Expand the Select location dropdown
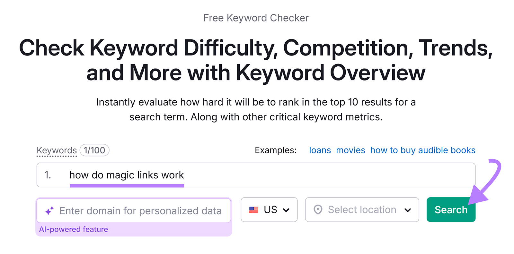This screenshot has width=514, height=254. coord(361,210)
